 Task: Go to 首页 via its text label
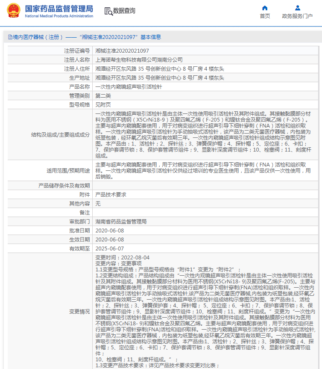click(265, 16)
